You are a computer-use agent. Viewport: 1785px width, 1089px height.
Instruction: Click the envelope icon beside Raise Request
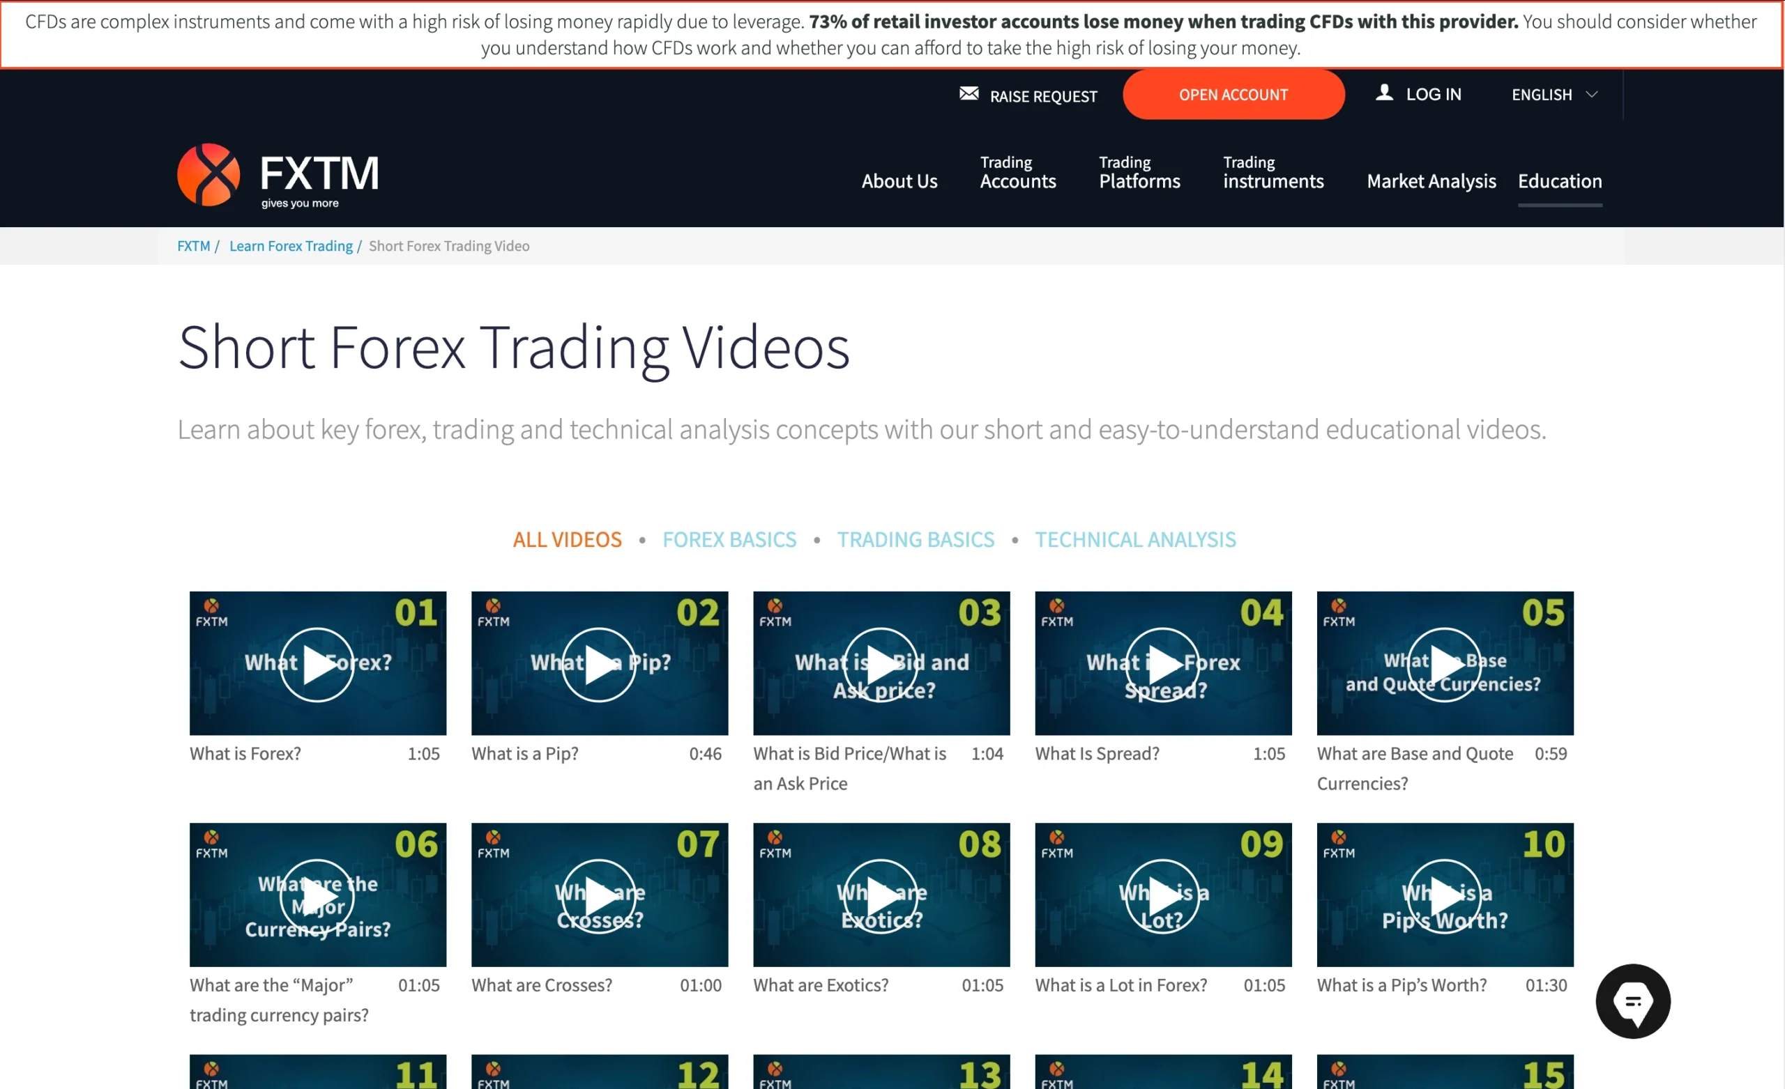pos(969,93)
